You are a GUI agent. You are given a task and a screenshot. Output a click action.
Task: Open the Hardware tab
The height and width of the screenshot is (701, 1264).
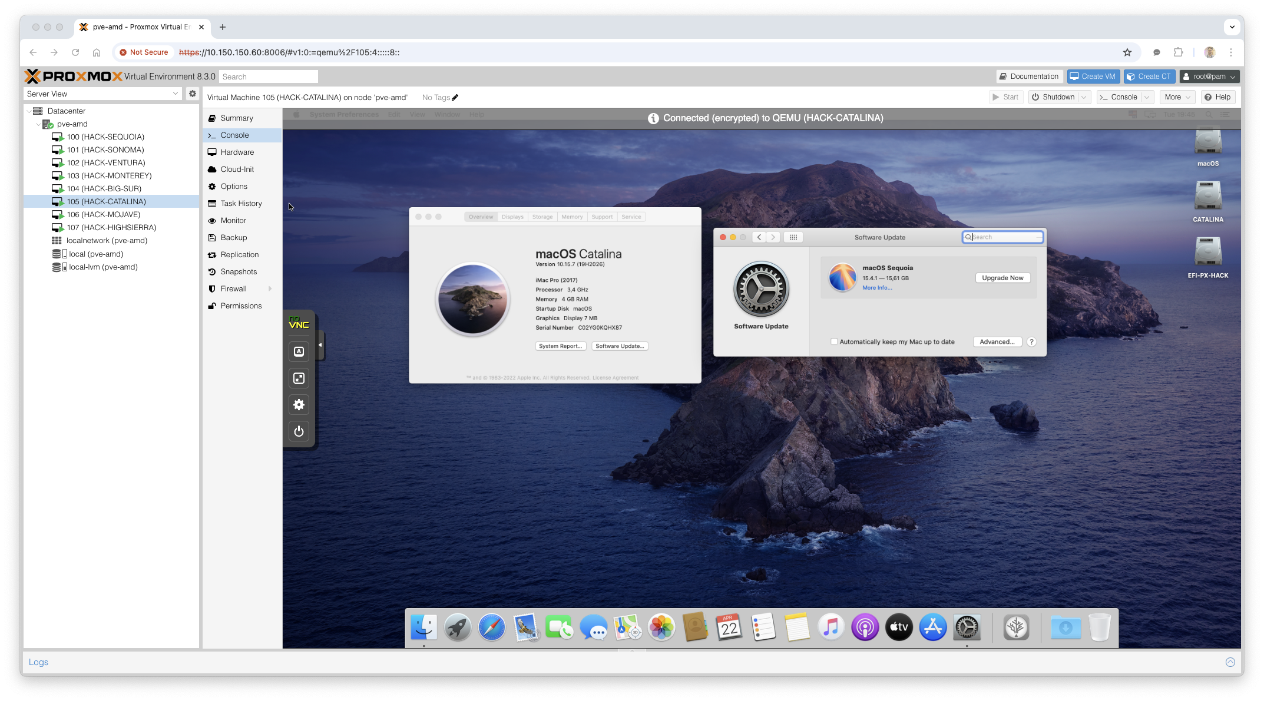(237, 152)
